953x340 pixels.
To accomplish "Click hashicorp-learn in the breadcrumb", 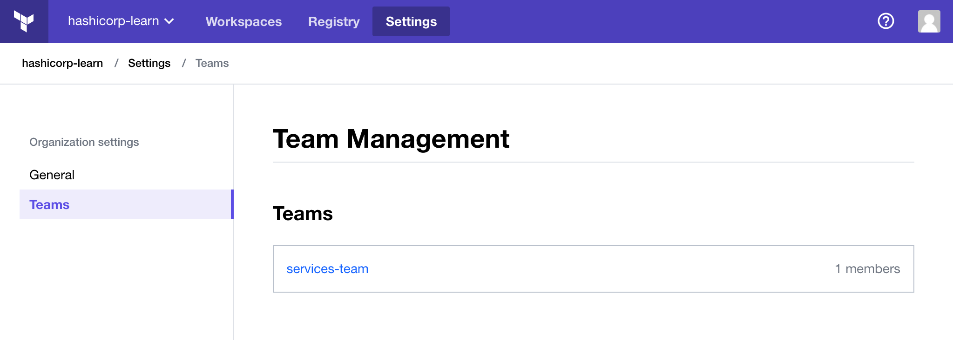I will pos(62,63).
